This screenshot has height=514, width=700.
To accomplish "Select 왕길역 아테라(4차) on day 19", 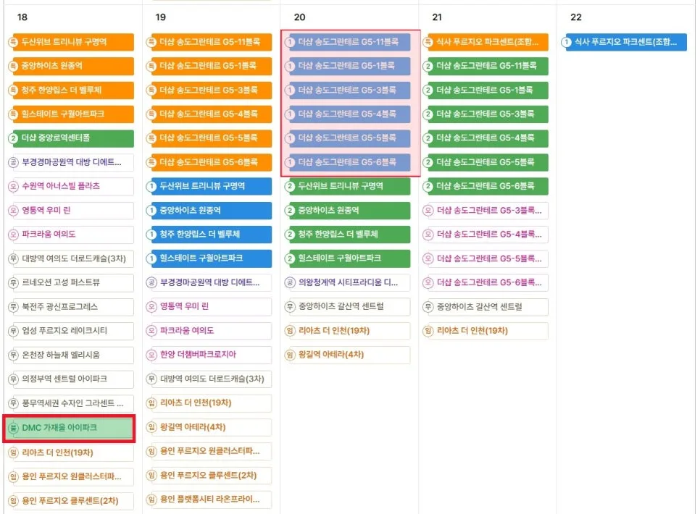I will [209, 427].
